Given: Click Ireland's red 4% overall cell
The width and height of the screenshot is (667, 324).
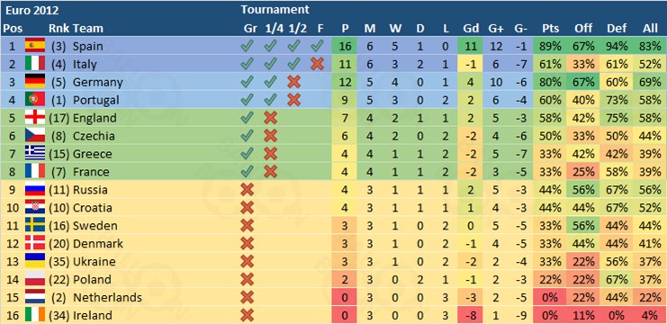Looking at the screenshot, I should click(x=651, y=315).
